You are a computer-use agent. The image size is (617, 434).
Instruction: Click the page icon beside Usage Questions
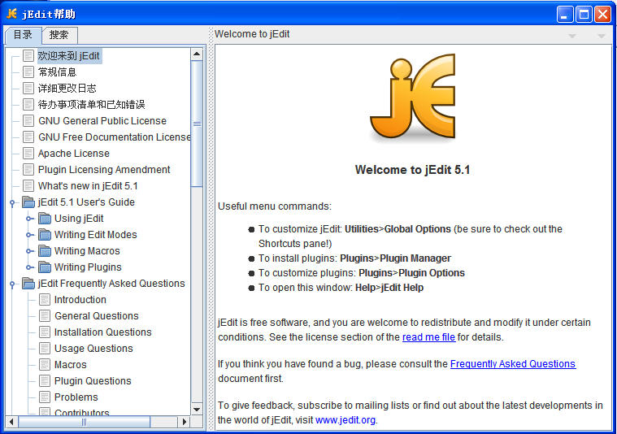coord(45,349)
